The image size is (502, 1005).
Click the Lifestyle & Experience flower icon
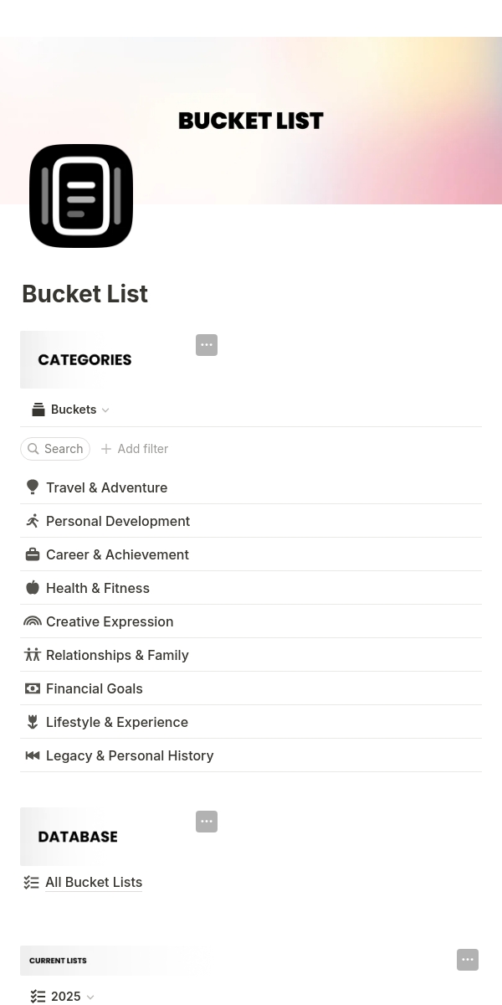33,722
